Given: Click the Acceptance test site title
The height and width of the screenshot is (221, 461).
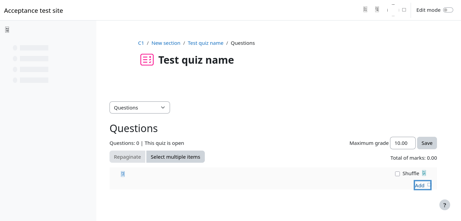Looking at the screenshot, I should point(33,10).
